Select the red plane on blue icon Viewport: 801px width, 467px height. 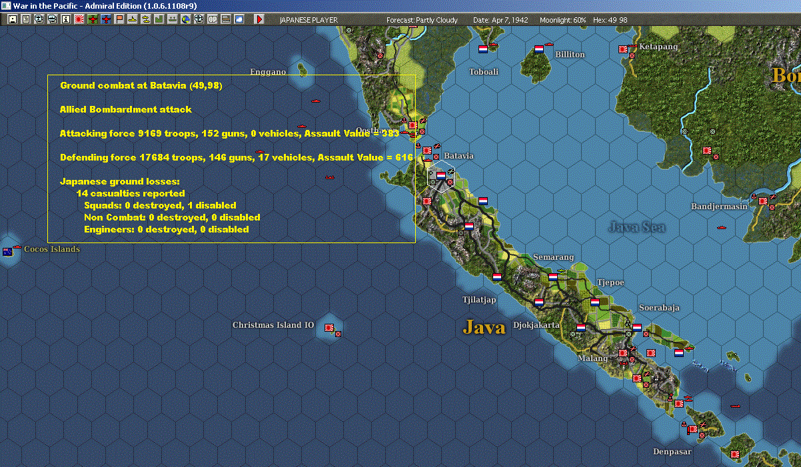[105, 19]
